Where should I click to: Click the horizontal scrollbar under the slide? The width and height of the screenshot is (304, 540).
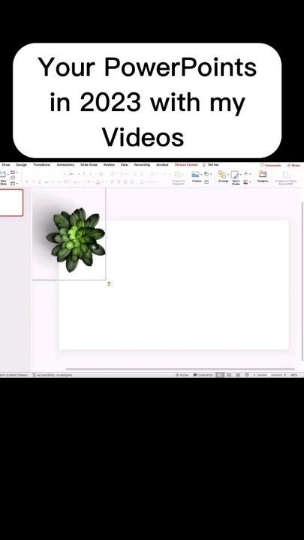coord(180,368)
